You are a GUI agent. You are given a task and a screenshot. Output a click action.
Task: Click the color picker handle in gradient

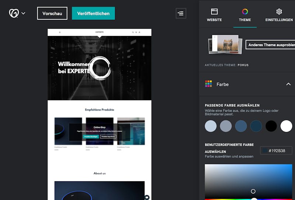click(253, 191)
